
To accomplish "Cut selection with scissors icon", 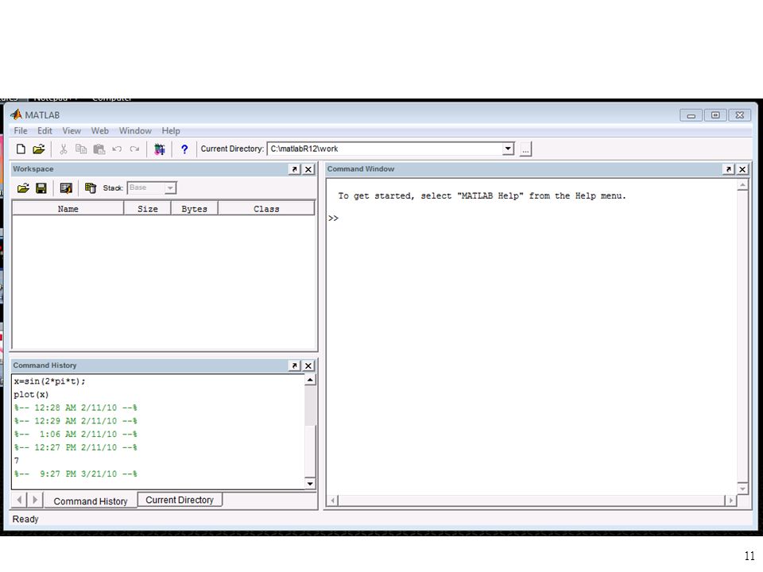I will coord(64,149).
